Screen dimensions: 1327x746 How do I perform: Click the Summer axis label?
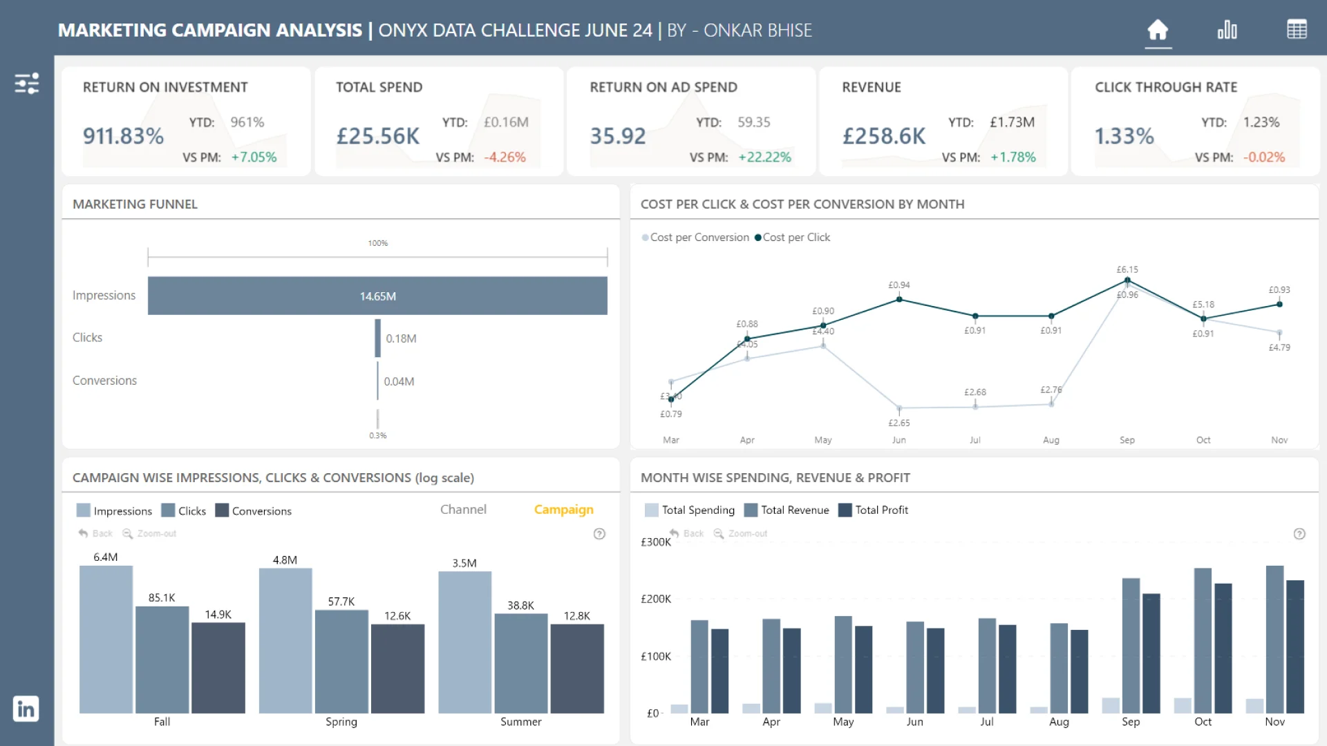coord(520,721)
